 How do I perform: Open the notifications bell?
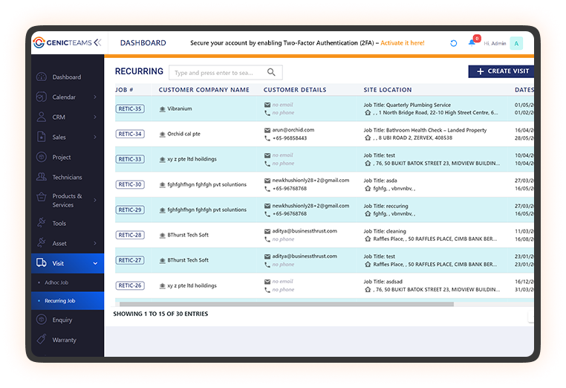tap(472, 42)
